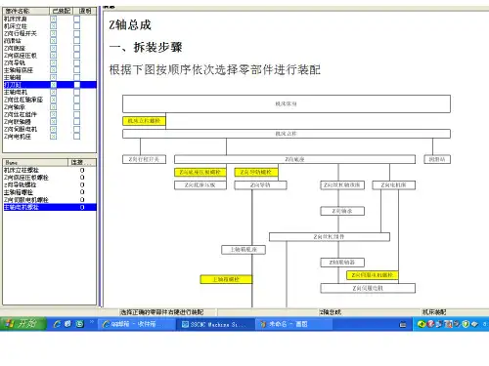Image resolution: width=489 pixels, height=366 pixels.
Task: Select Z向丝杠轴承座 in the parts list
Action: (x=23, y=100)
